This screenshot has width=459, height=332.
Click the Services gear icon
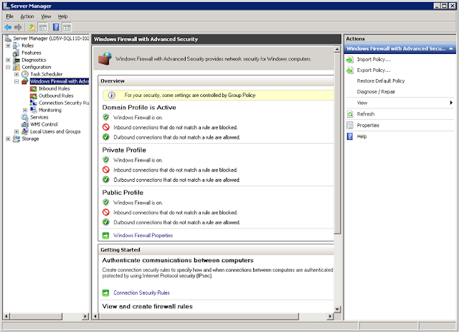pyautogui.click(x=25, y=117)
